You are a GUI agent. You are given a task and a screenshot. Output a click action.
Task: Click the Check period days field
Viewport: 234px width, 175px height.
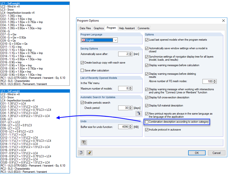tap(123, 108)
